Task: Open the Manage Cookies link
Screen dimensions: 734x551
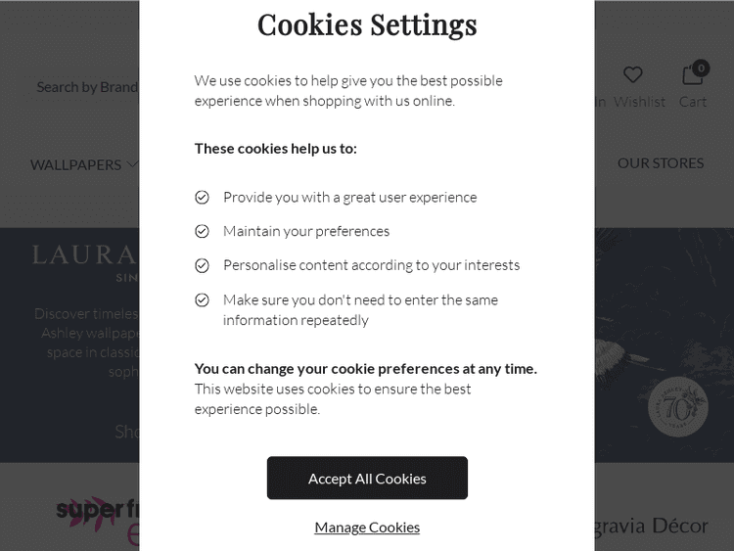Action: [x=367, y=528]
